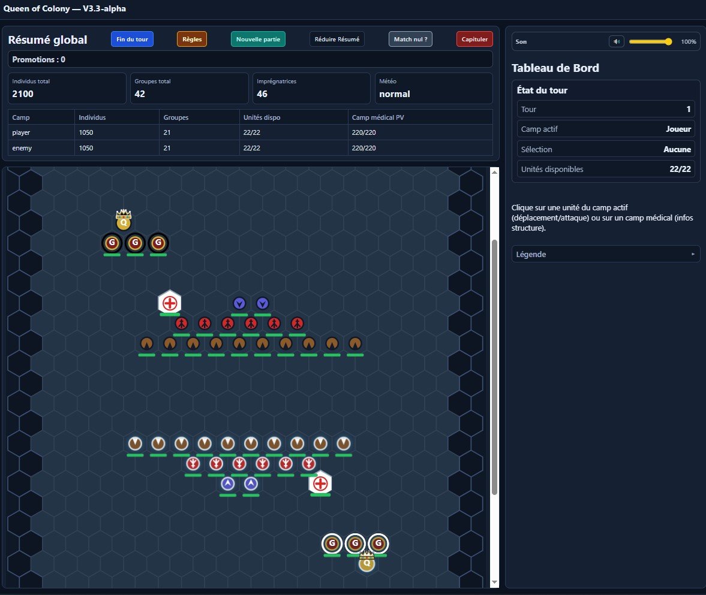Click the leftmost red unit in the upper formation
This screenshot has height=595, width=706.
pyautogui.click(x=182, y=324)
